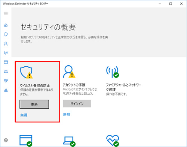This screenshot has height=147, width=187.
Task: Click the large heart health icon with green check
Action: tap(113, 141)
